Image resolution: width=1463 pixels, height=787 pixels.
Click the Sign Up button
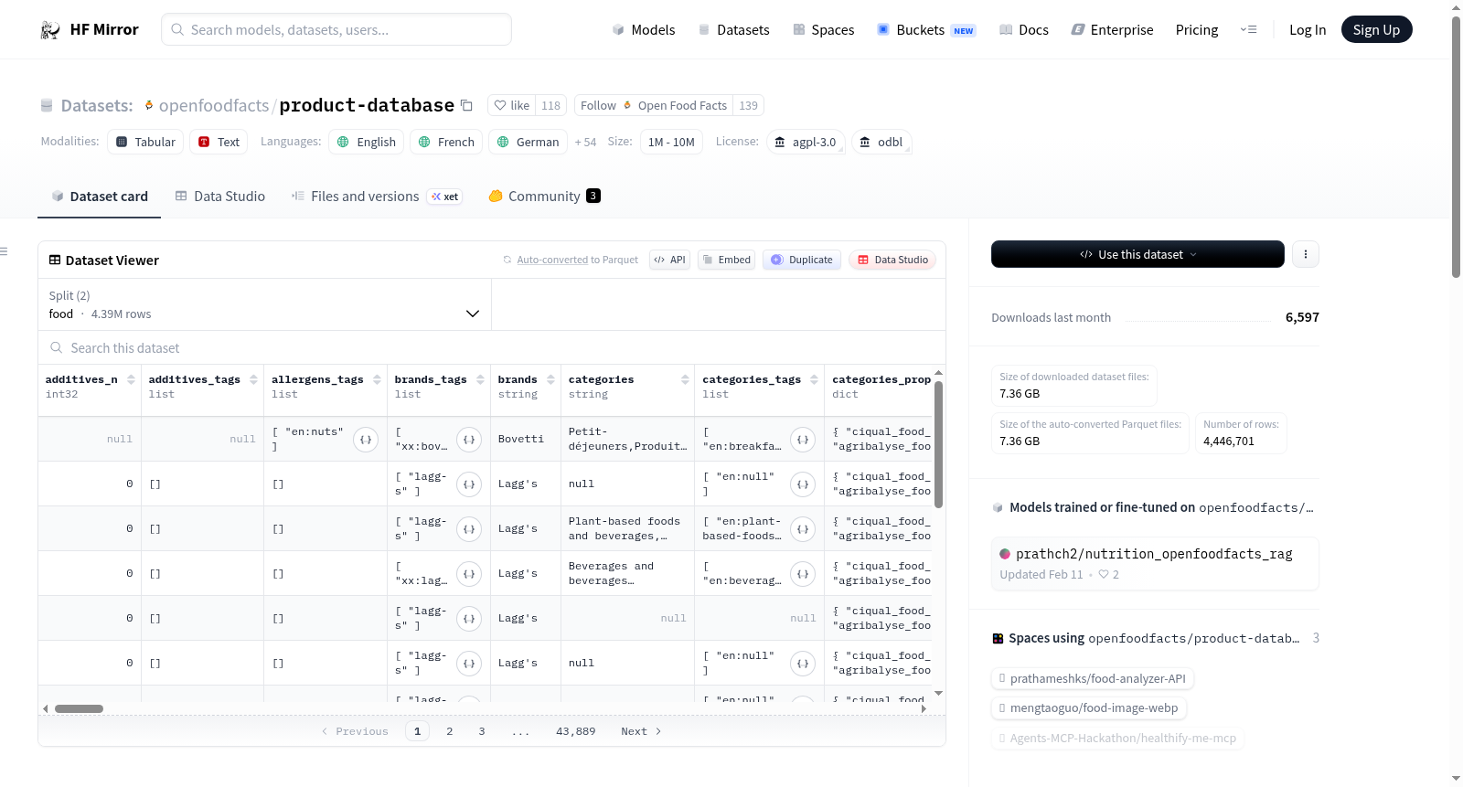click(x=1376, y=29)
